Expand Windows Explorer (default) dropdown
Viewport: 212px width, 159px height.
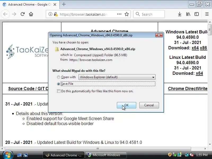[117, 77]
